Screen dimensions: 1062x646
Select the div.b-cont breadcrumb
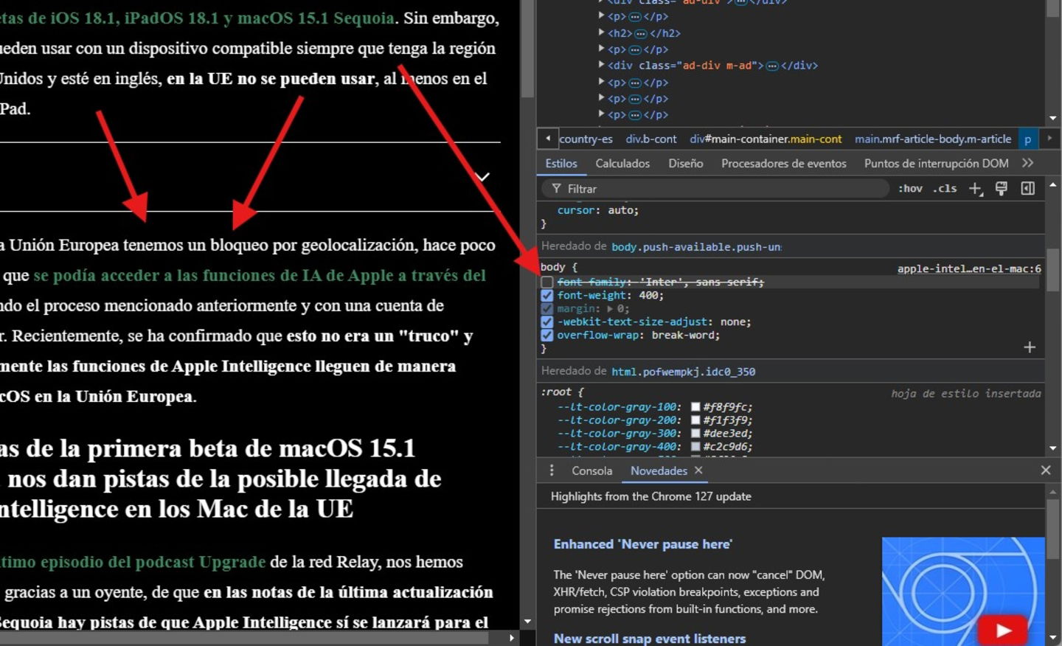pos(651,139)
